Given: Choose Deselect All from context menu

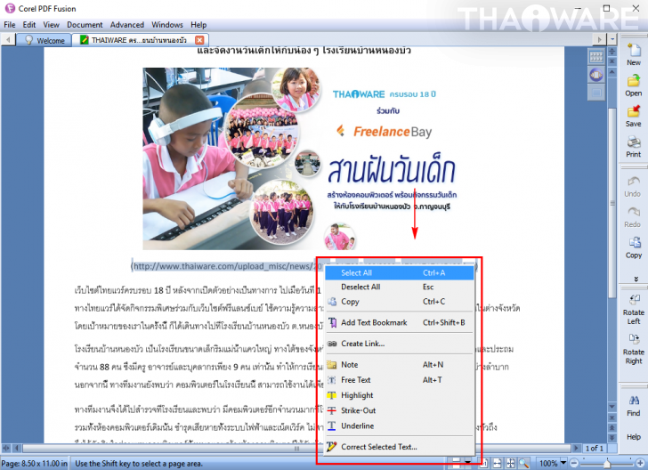Looking at the screenshot, I should coord(399,287).
